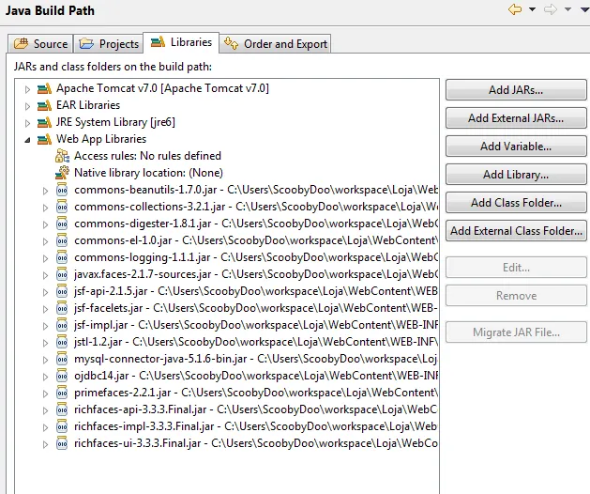
Task: Click the jar icon for commons-collections-3.2.1.jar
Action: pyautogui.click(x=62, y=207)
